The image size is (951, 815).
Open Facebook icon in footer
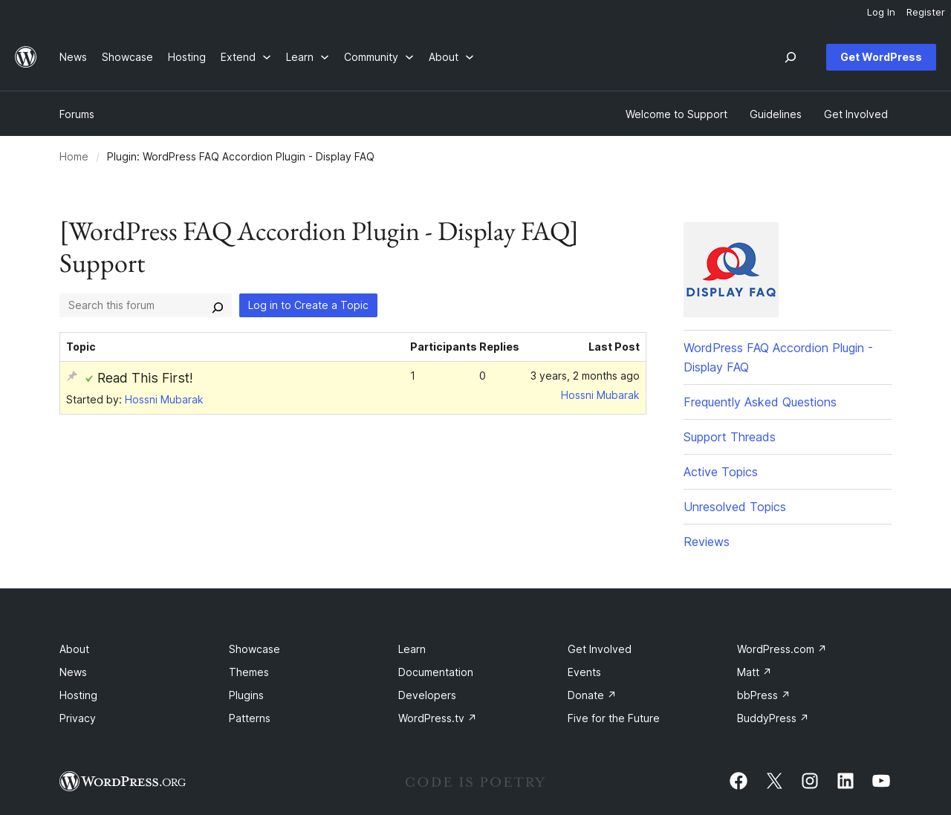click(739, 781)
